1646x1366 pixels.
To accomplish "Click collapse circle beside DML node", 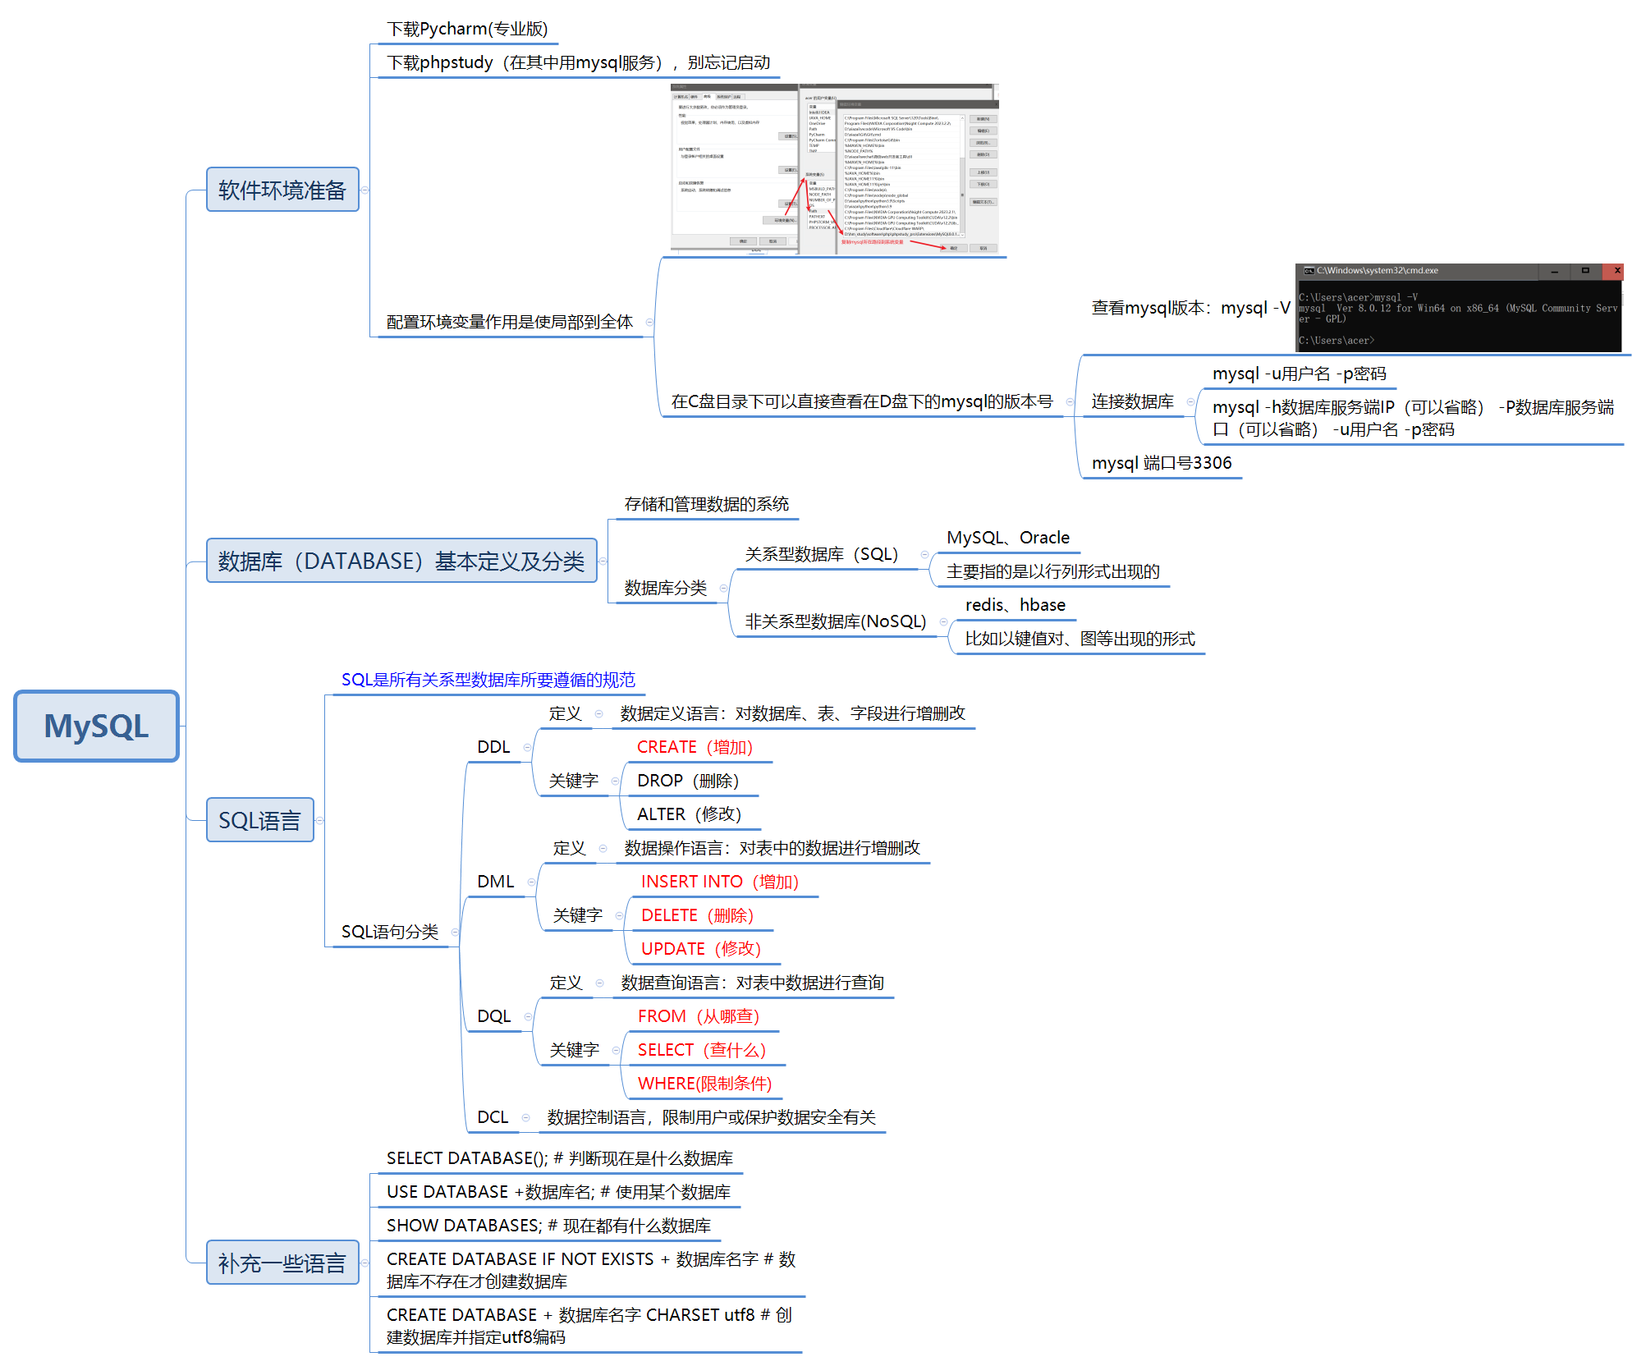I will pos(531,882).
